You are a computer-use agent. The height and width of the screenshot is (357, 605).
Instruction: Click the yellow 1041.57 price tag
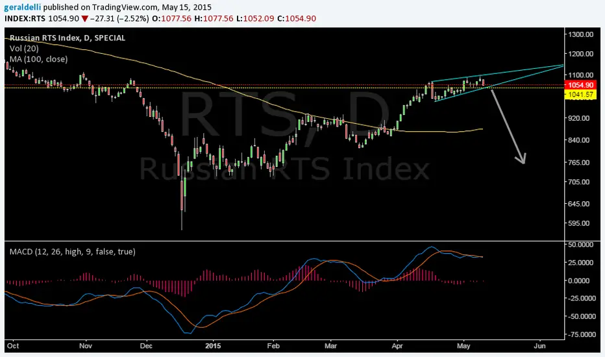[x=581, y=95]
